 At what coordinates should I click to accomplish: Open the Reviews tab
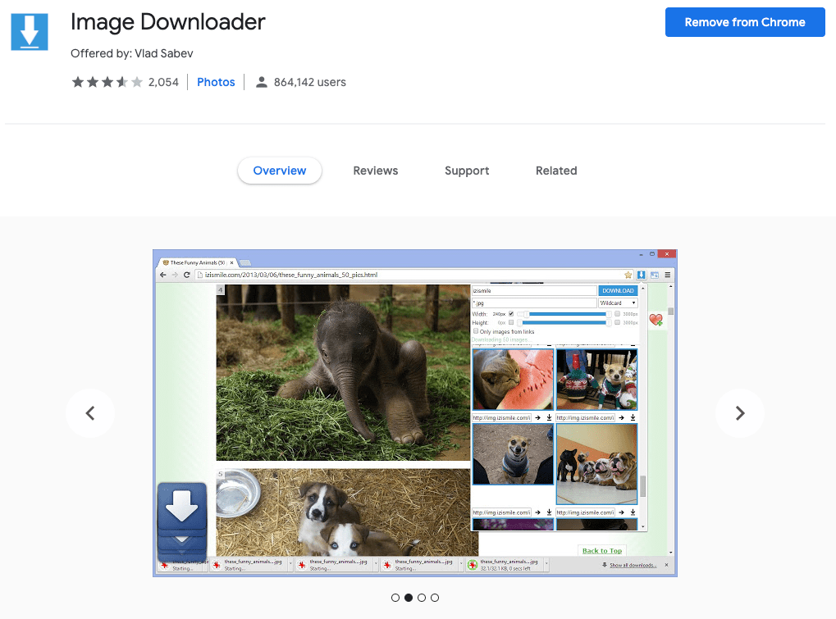pos(375,171)
